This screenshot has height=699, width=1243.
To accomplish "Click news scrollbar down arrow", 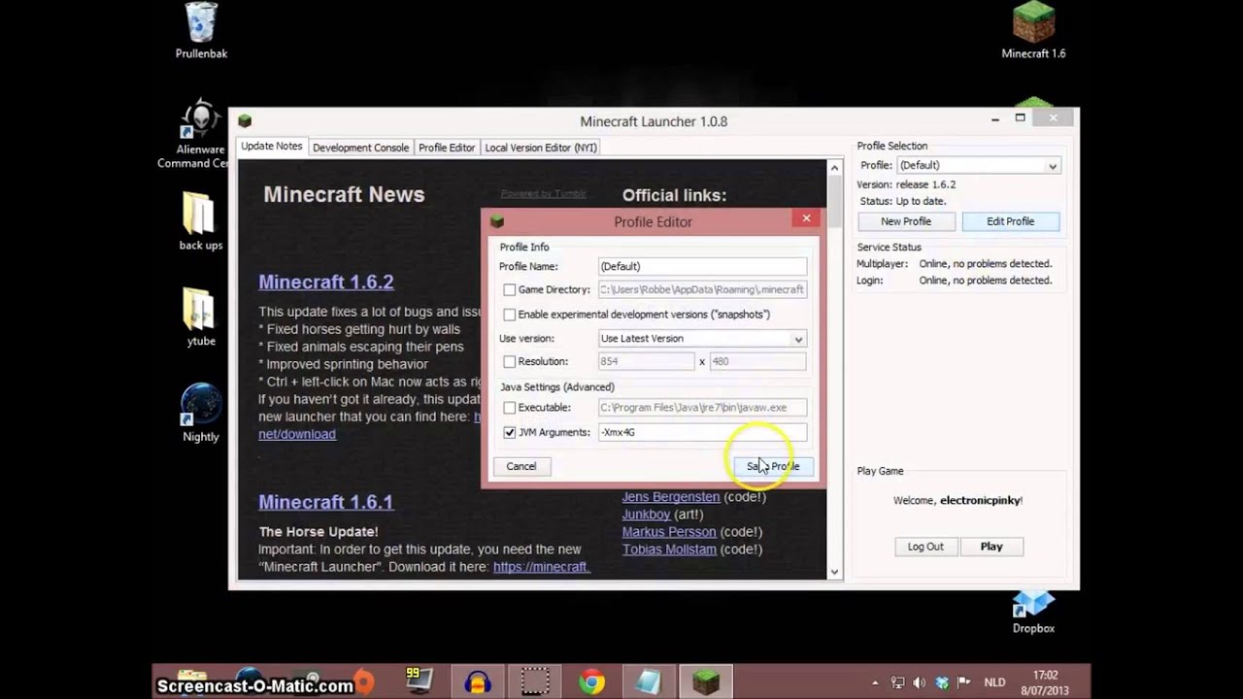I will pos(834,572).
